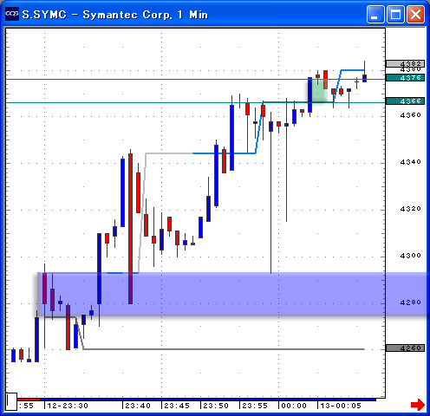Click the 4300 price scale value
The width and height of the screenshot is (430, 416).
[410, 256]
